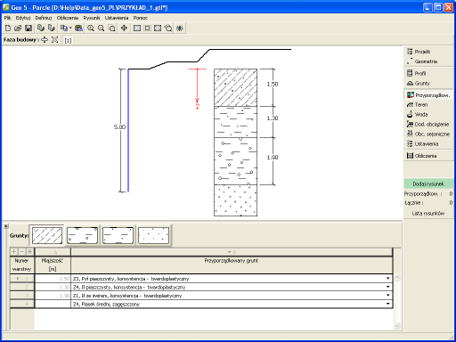Save the project with the floppy disk icon

28,28
